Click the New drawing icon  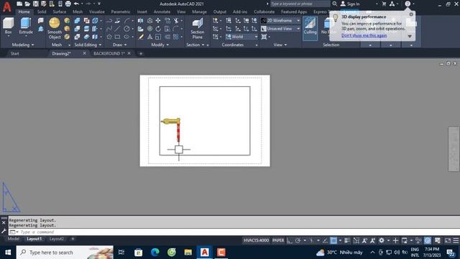pos(19,4)
